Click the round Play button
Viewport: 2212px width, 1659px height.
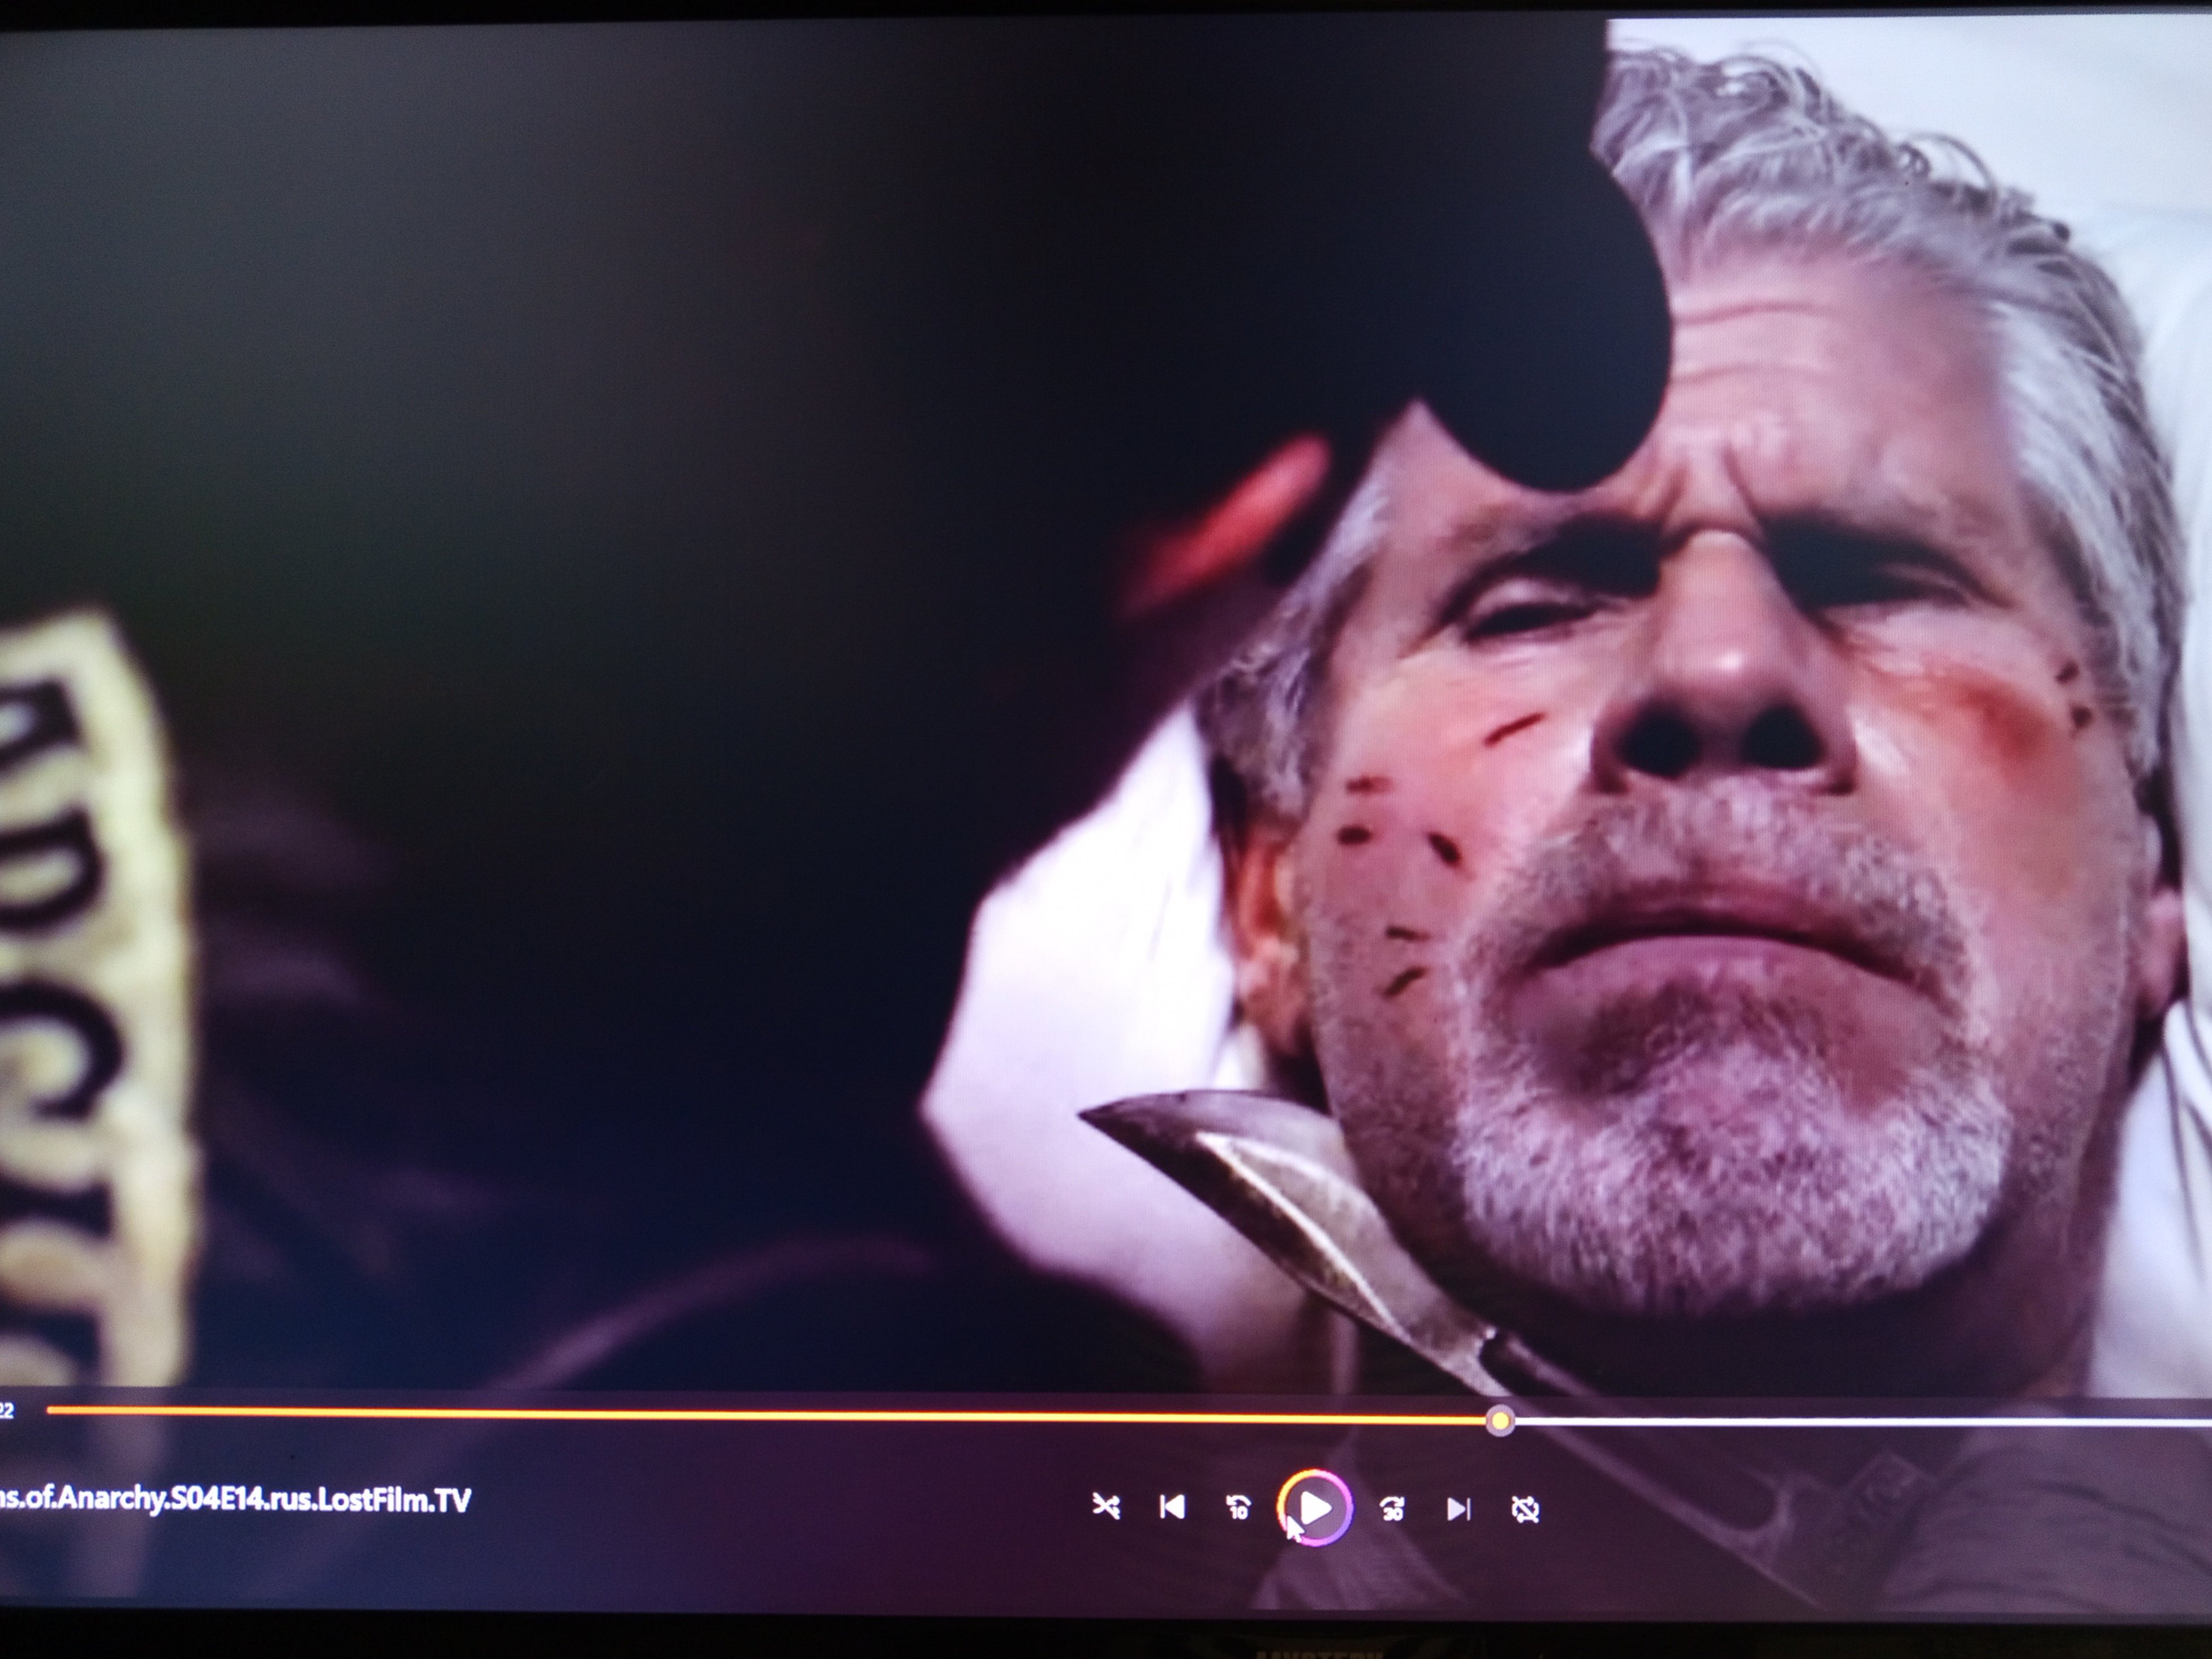point(1315,1508)
